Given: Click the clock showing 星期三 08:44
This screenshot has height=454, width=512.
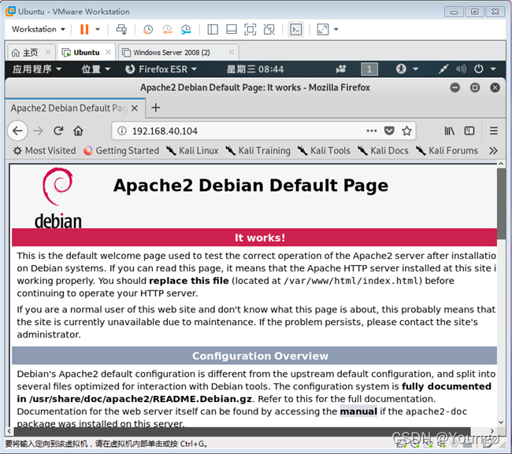Looking at the screenshot, I should 255,69.
